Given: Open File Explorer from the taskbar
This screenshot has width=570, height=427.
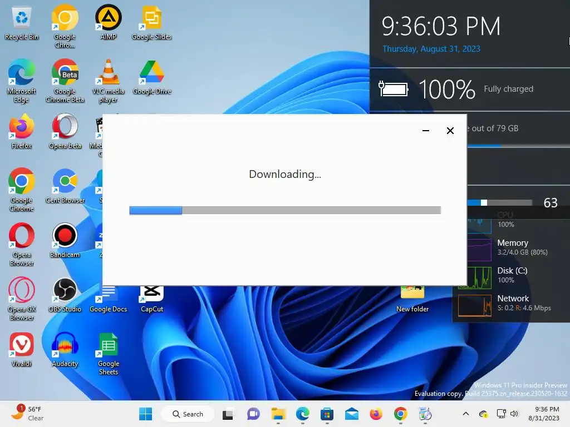Looking at the screenshot, I should pyautogui.click(x=278, y=414).
